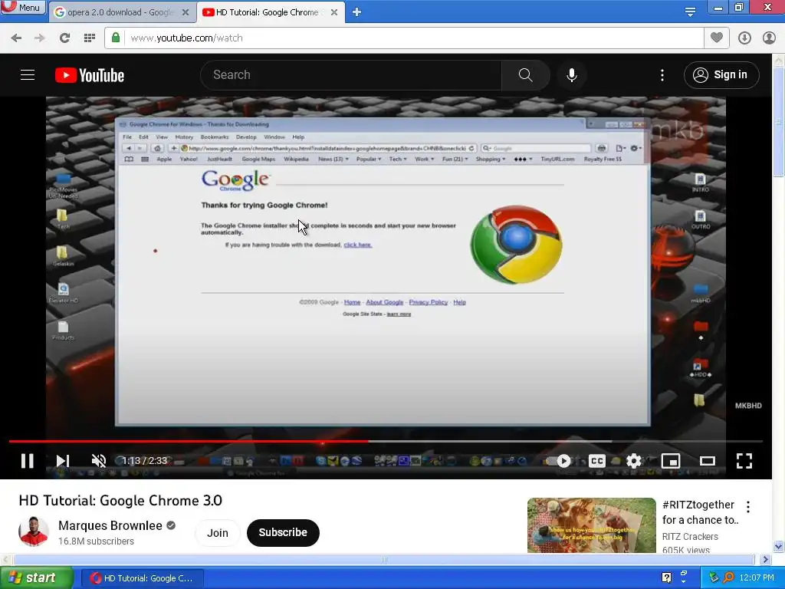Select the HD Tutorial taskbar button
785x589 pixels.
[142, 578]
